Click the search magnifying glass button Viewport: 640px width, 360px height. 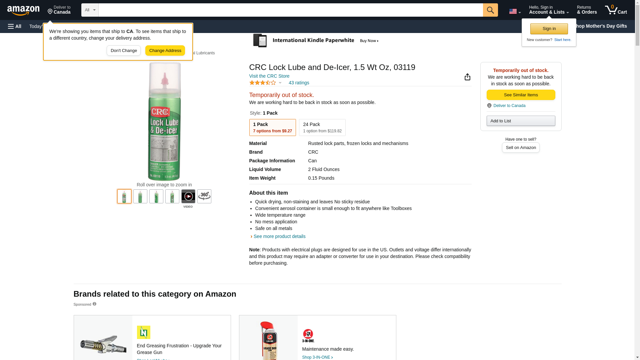490,10
